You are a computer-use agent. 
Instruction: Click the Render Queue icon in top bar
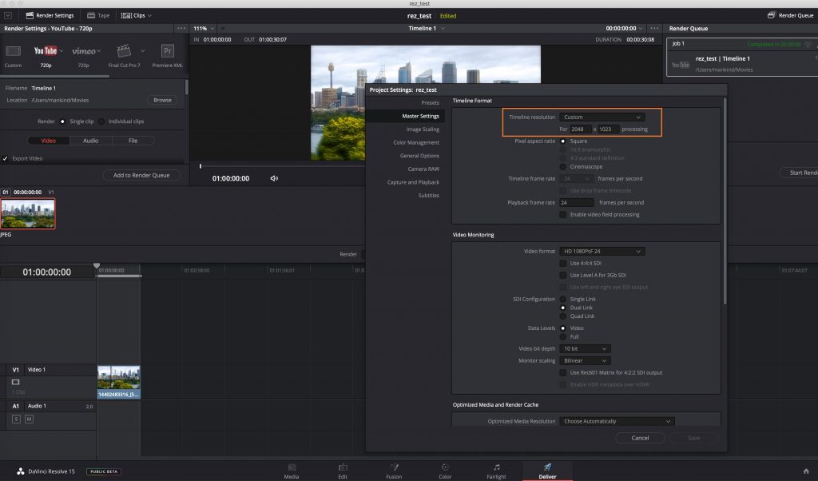click(x=771, y=15)
